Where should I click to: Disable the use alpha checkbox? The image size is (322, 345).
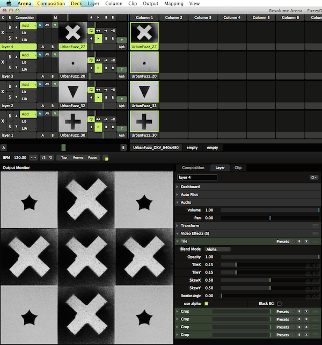(206, 303)
